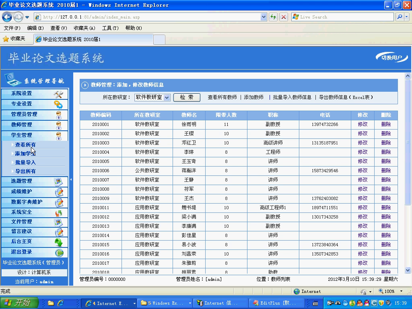
Task: Click 导出教师信息(Excel表) link
Action: click(346, 97)
